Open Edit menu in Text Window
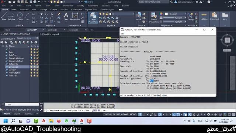This screenshot has height=133, width=236. [x=122, y=34]
